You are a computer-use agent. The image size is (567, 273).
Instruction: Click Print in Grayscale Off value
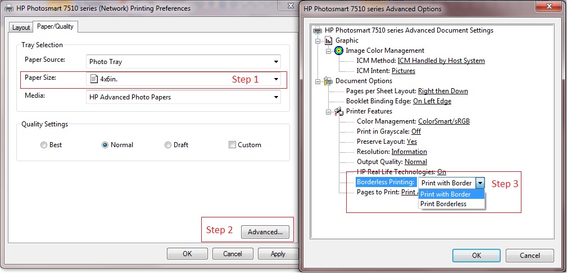click(x=416, y=131)
